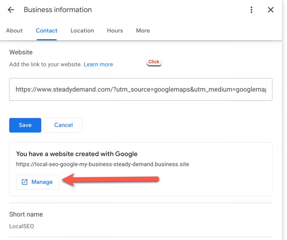Select the Short name section heading
This screenshot has height=240, width=287.
pos(26,214)
